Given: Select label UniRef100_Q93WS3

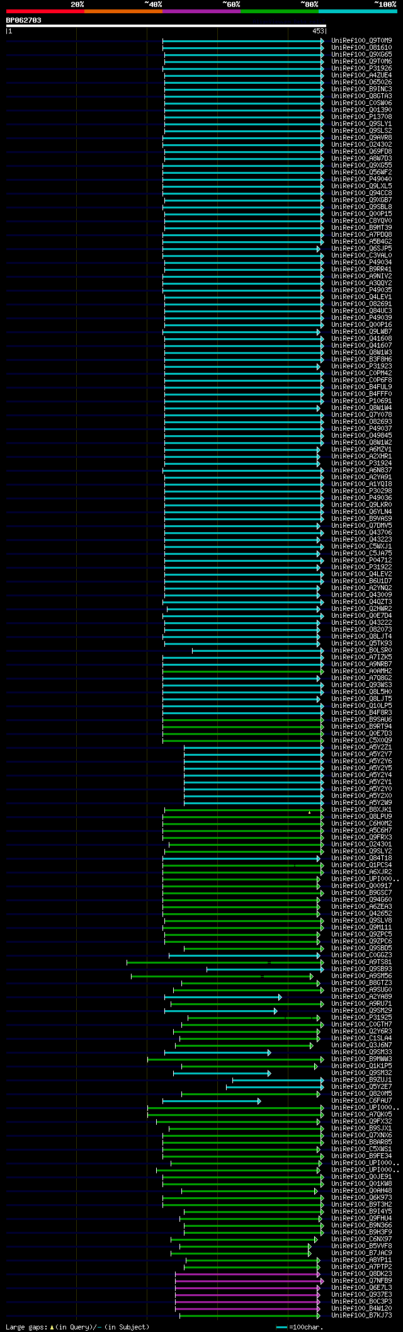Looking at the screenshot, I should click(361, 685).
